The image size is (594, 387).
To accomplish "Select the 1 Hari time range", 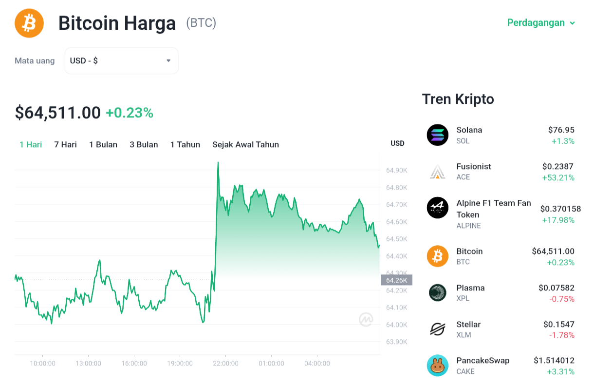I will click(x=31, y=145).
